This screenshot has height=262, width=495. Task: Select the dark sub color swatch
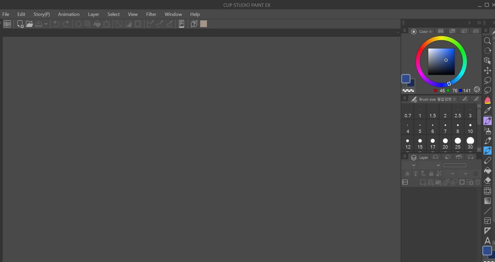412,83
